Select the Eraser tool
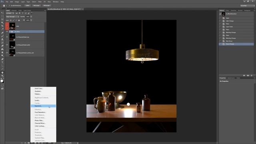The image size is (256, 144). [x=2, y=46]
